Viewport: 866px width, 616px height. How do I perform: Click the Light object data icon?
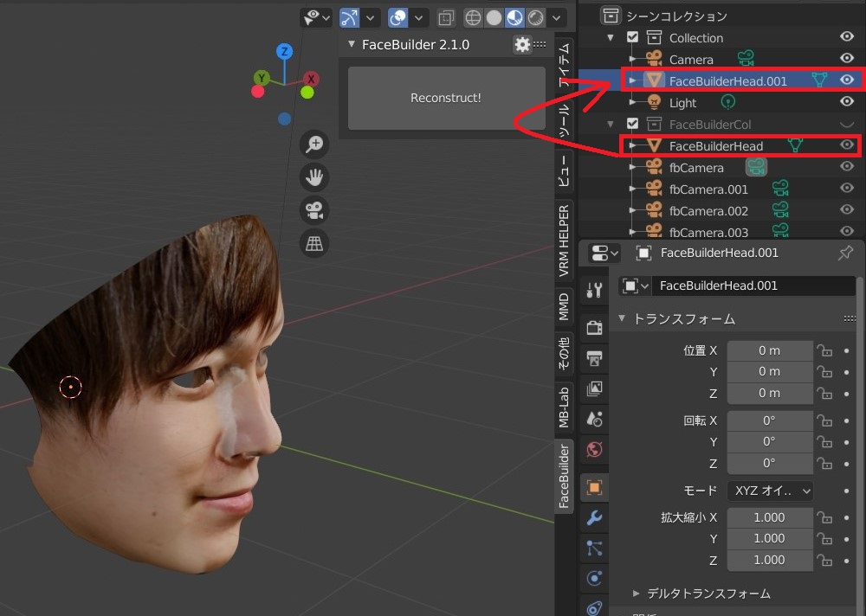[728, 101]
